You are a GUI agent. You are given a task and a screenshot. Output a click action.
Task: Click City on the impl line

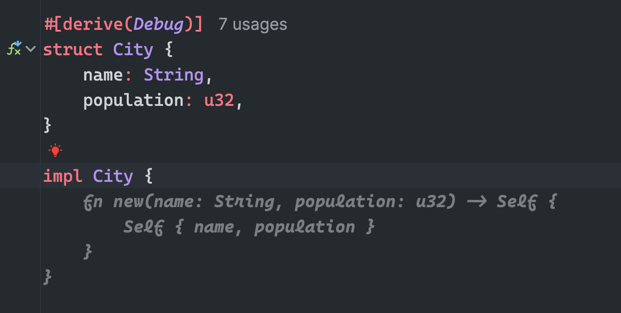pos(113,176)
